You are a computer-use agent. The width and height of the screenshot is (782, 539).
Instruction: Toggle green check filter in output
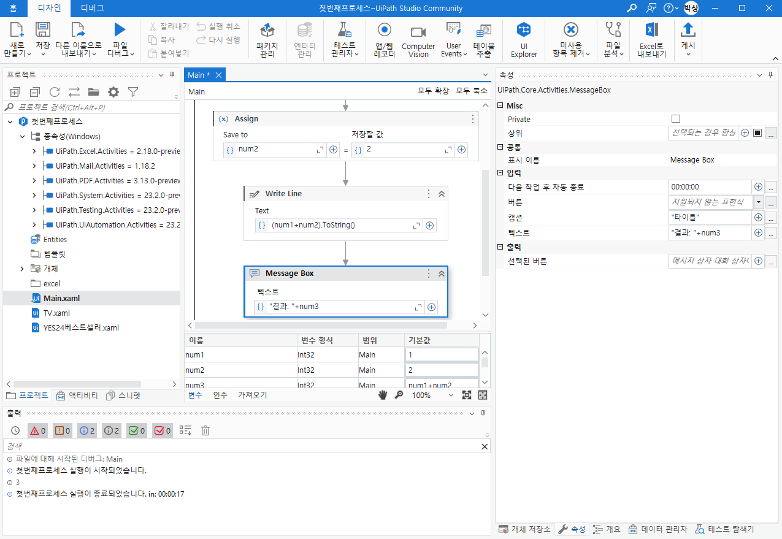pos(137,430)
